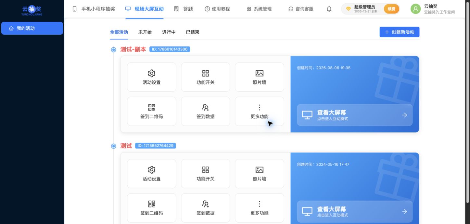The height and width of the screenshot is (224, 470).
Task: Click the 云抽奖 logo
Action: coord(32,10)
